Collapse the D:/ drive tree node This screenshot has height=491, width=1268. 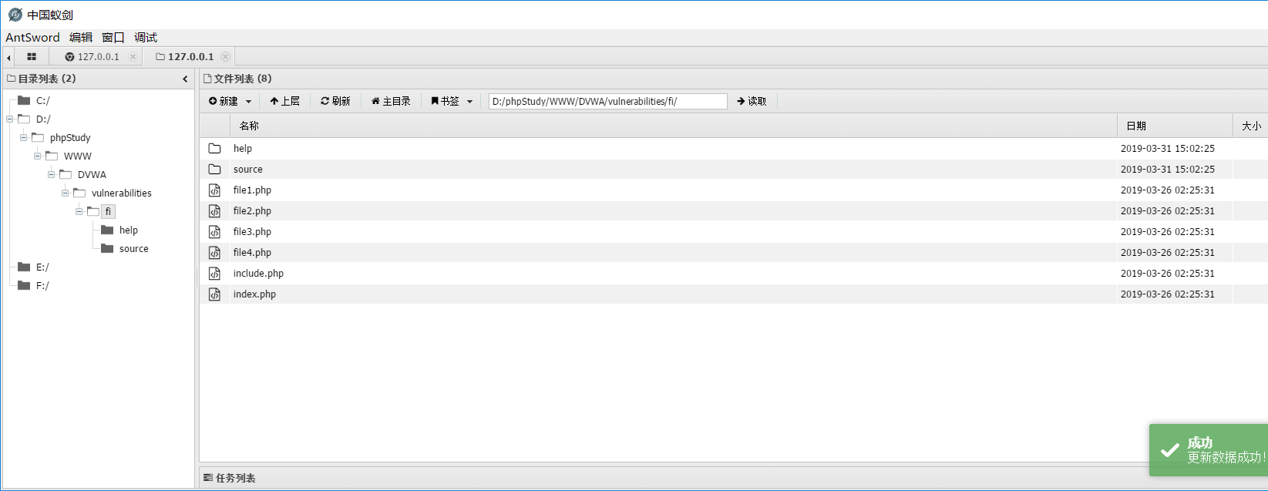click(10, 119)
